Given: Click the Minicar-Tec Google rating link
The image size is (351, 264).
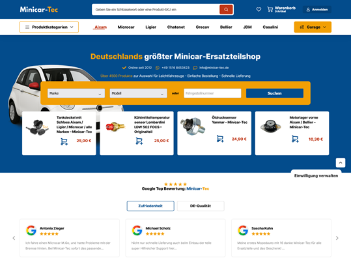Looking at the screenshot, I should [198, 188].
